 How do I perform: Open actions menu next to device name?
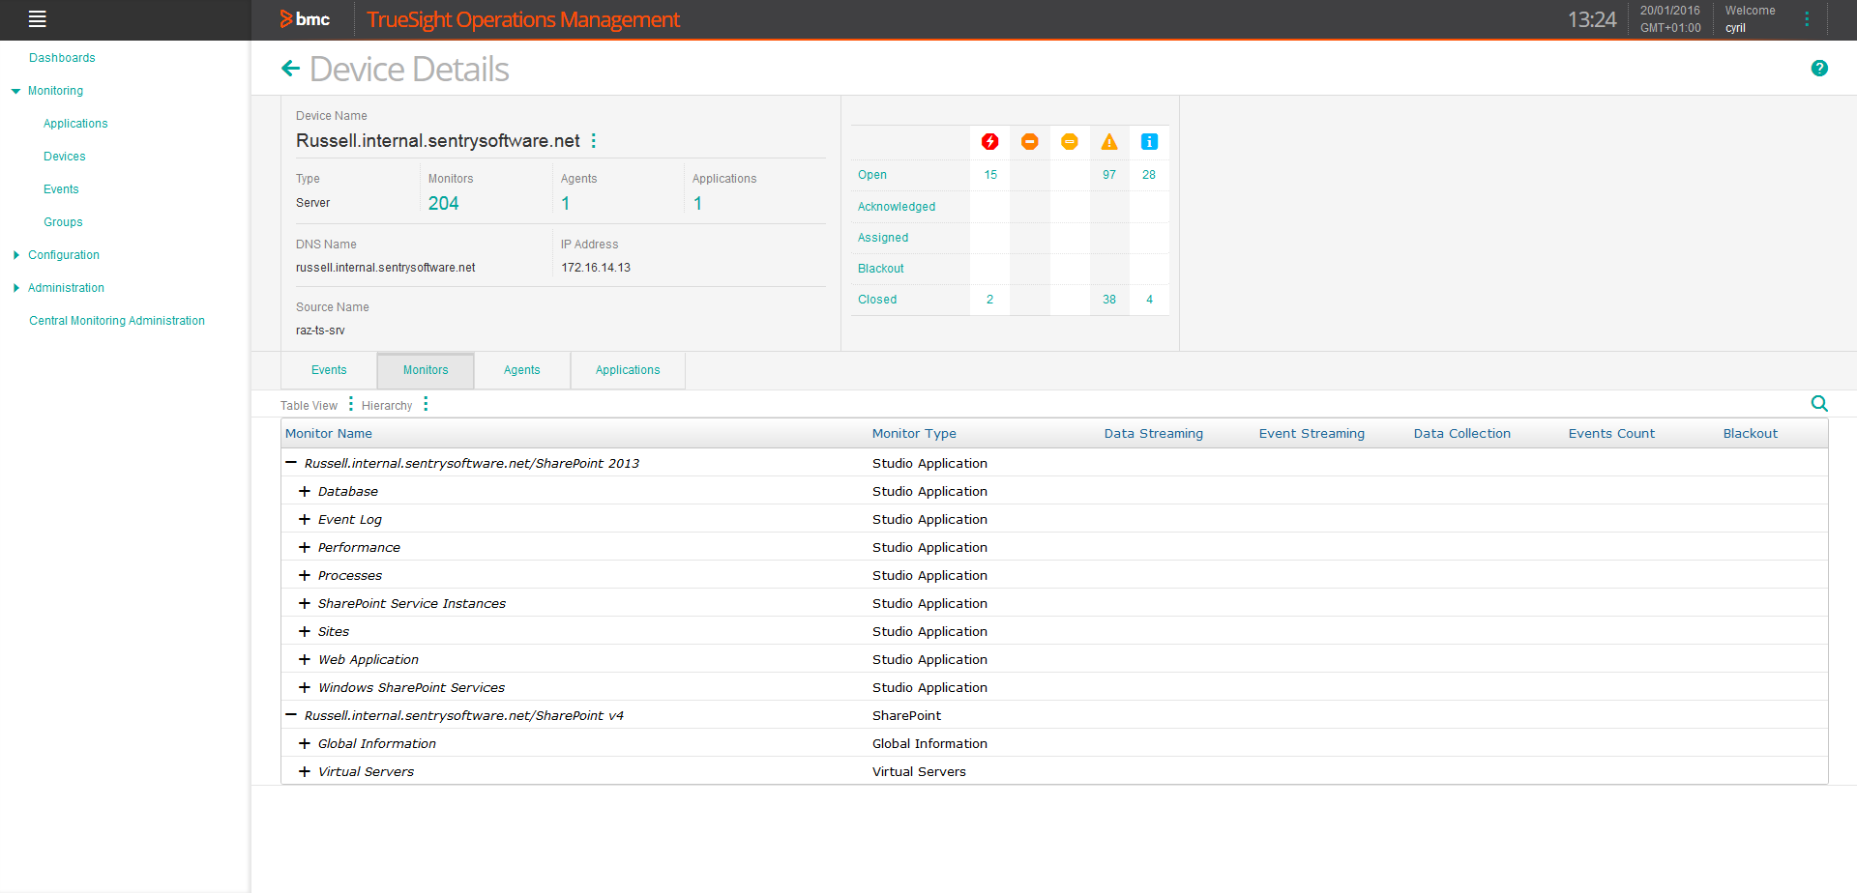coord(594,141)
